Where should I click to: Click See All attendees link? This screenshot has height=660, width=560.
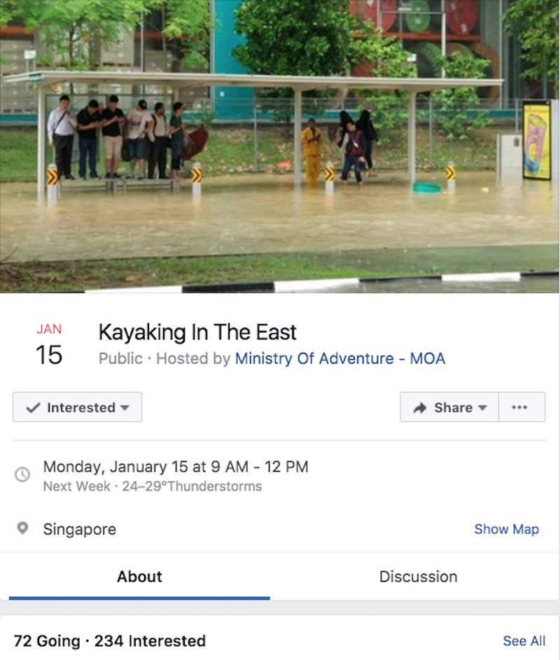click(x=524, y=640)
